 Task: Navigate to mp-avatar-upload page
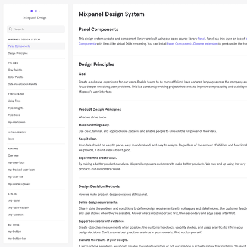pyautogui.click(x=18, y=185)
